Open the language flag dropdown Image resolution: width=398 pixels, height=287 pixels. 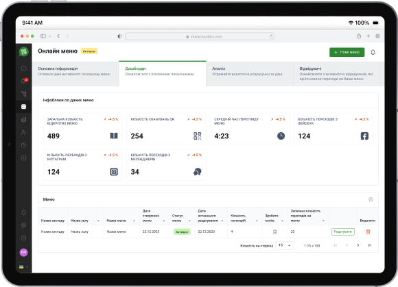[x=23, y=266]
